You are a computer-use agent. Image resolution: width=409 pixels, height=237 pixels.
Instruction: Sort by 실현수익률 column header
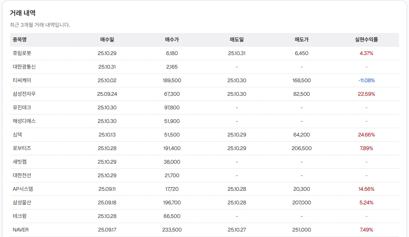[x=366, y=40]
